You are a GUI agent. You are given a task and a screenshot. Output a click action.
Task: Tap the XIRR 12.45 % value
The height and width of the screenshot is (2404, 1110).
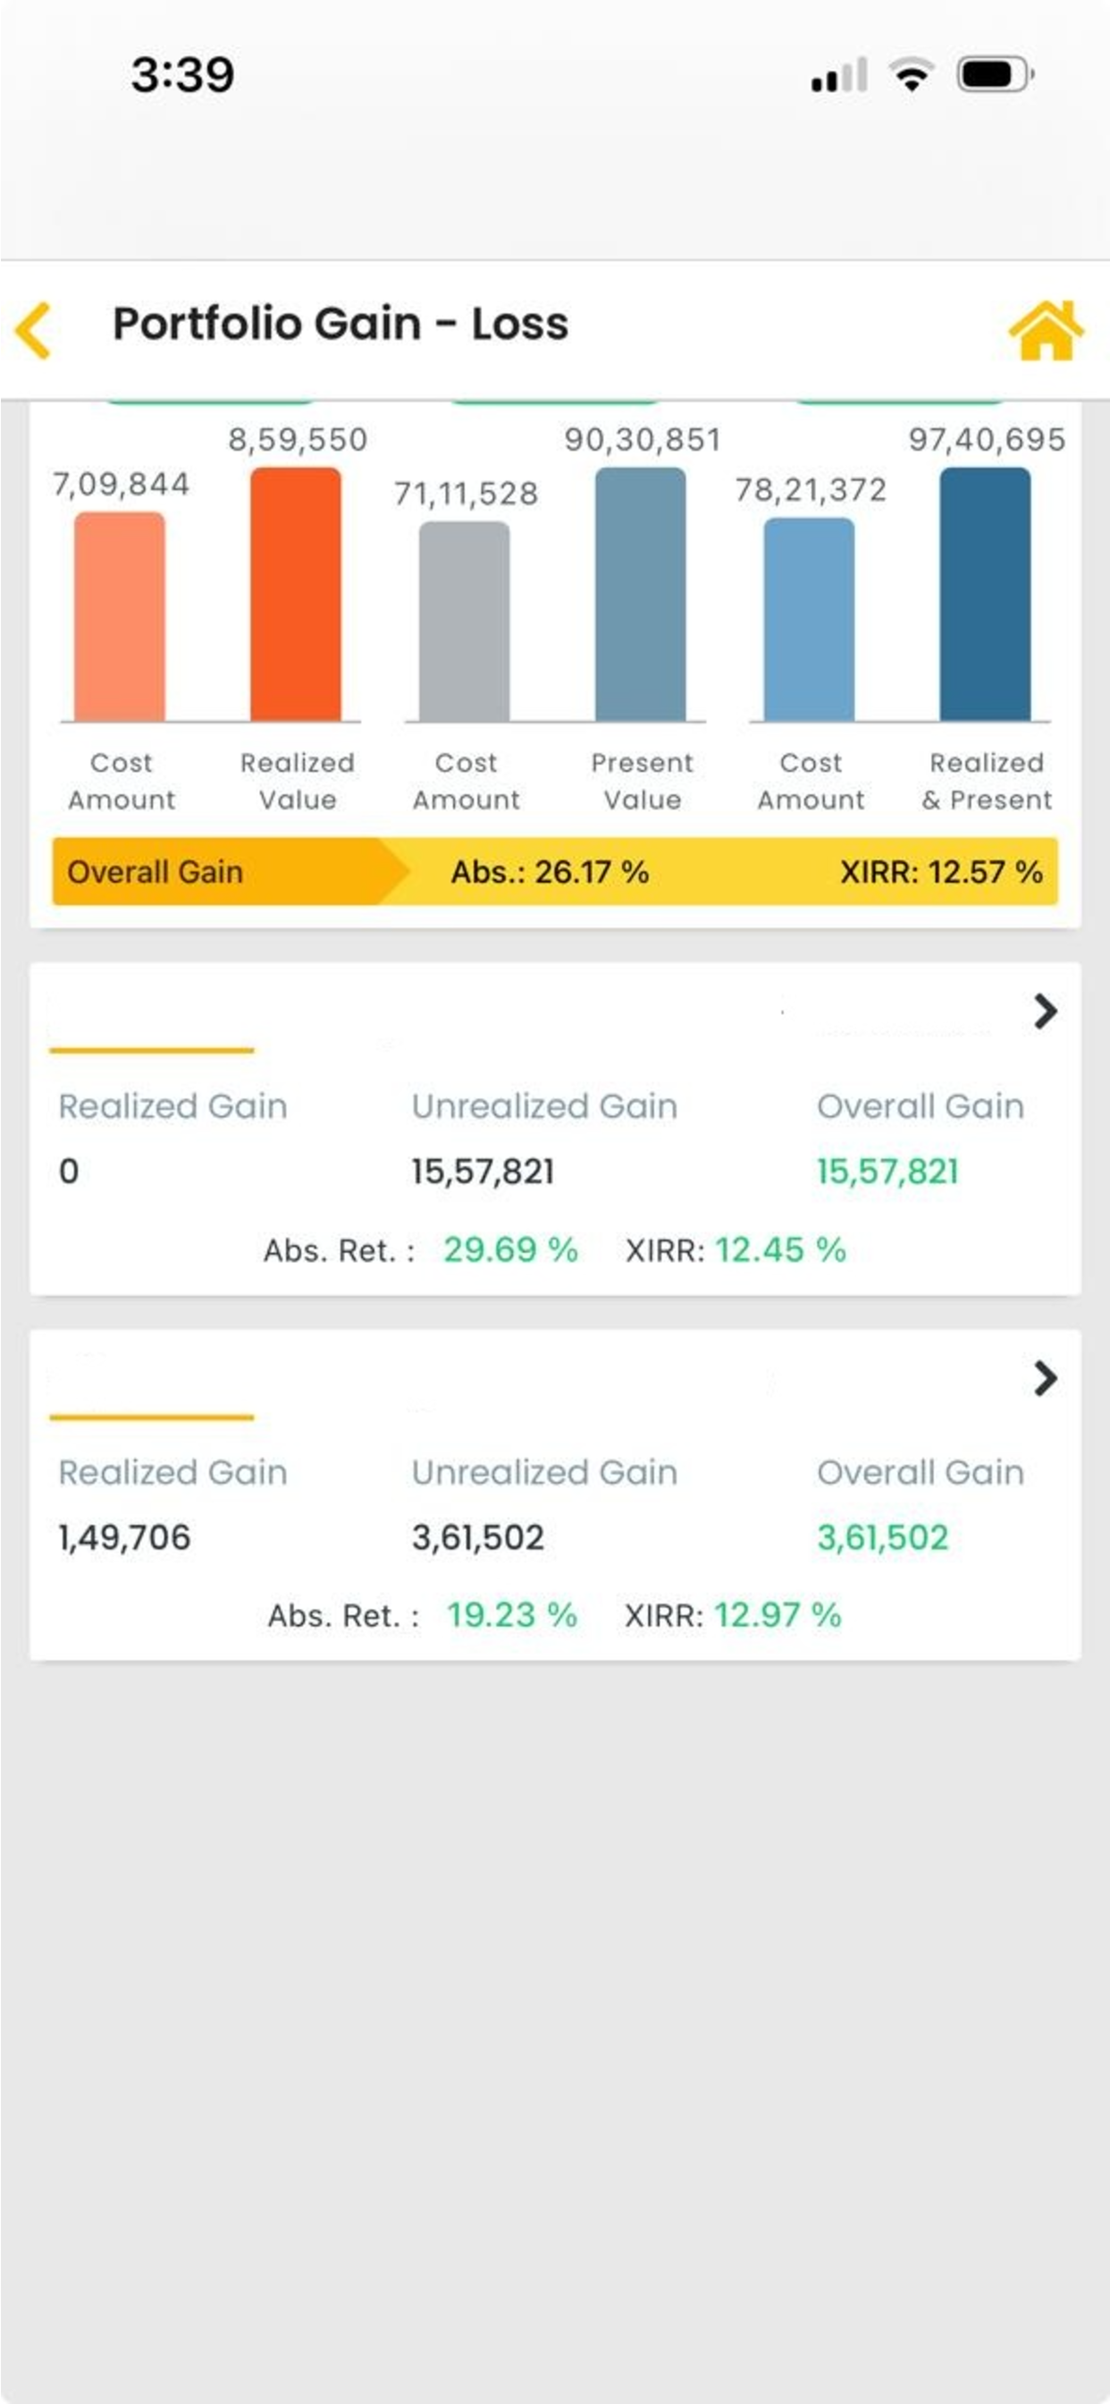(781, 1249)
